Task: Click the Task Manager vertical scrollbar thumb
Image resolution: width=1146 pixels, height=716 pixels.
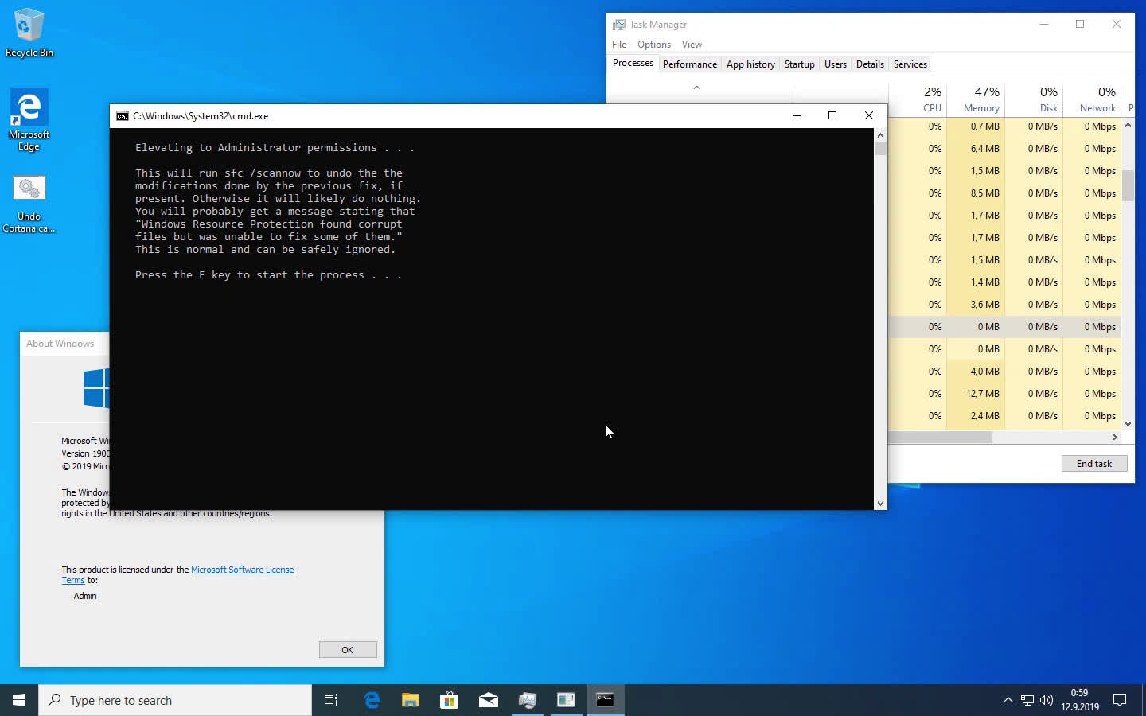Action: pos(1128,185)
